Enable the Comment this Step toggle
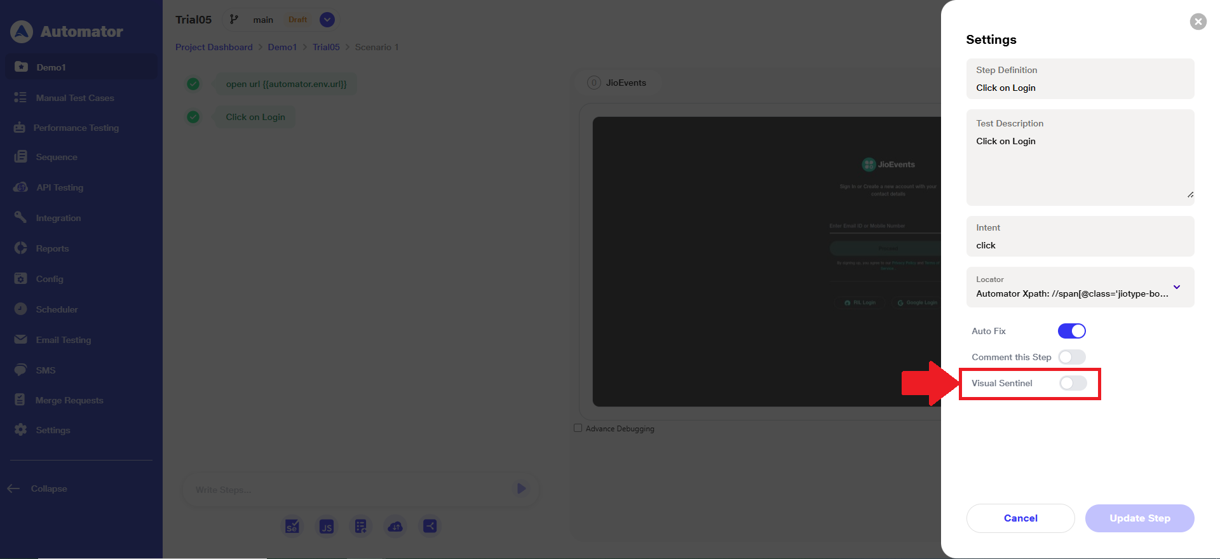 pyautogui.click(x=1071, y=357)
